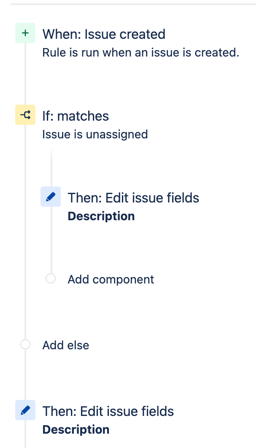The width and height of the screenshot is (276, 448).
Task: Click the bottom blue pencil action icon
Action: point(25,410)
